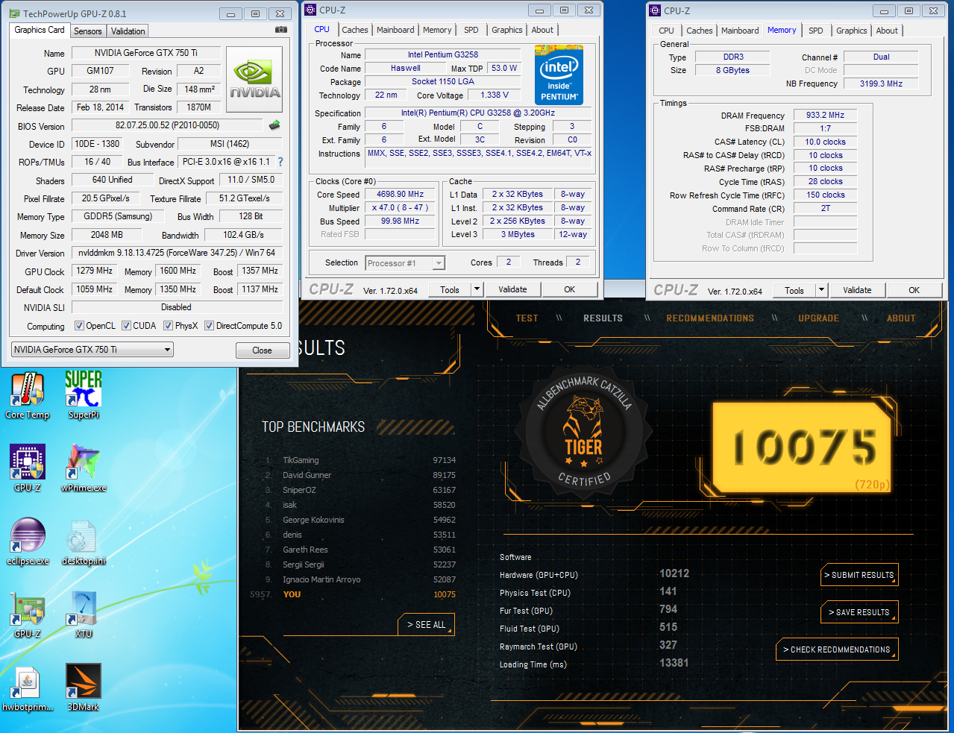954x733 pixels.
Task: Open RECOMMENDATIONS section in Catzilla
Action: tap(710, 318)
